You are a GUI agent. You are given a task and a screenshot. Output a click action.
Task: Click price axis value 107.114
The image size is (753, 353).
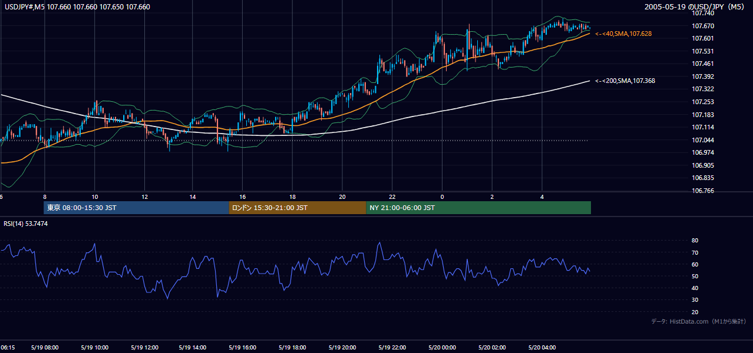click(x=703, y=127)
